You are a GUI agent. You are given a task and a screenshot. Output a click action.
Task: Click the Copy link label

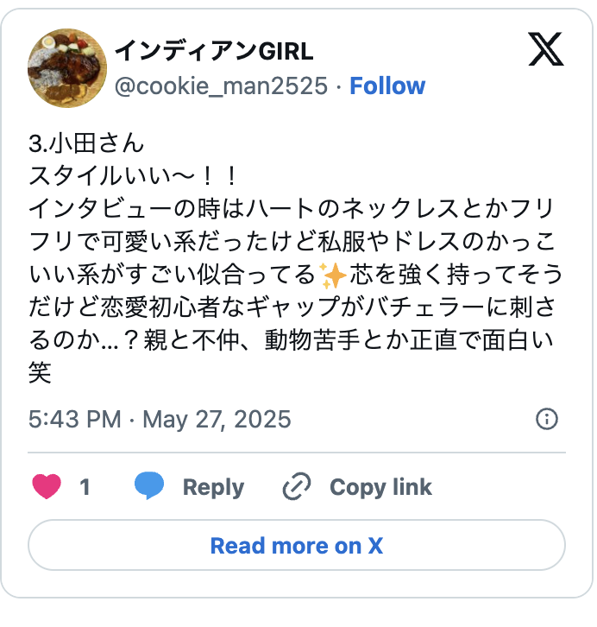point(380,487)
